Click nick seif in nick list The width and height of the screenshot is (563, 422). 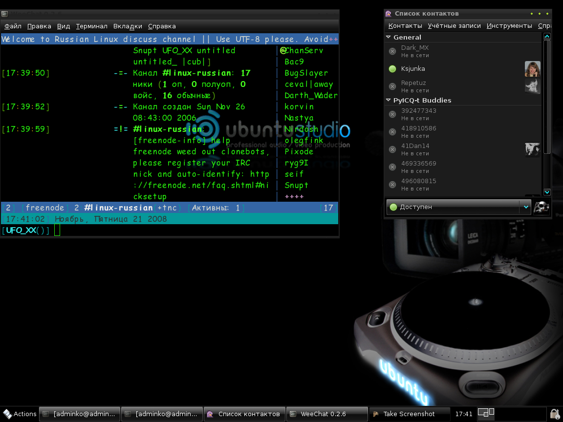click(294, 174)
